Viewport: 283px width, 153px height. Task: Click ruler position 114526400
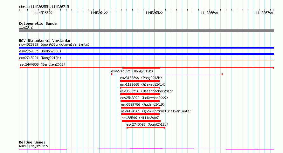tap(99, 13)
